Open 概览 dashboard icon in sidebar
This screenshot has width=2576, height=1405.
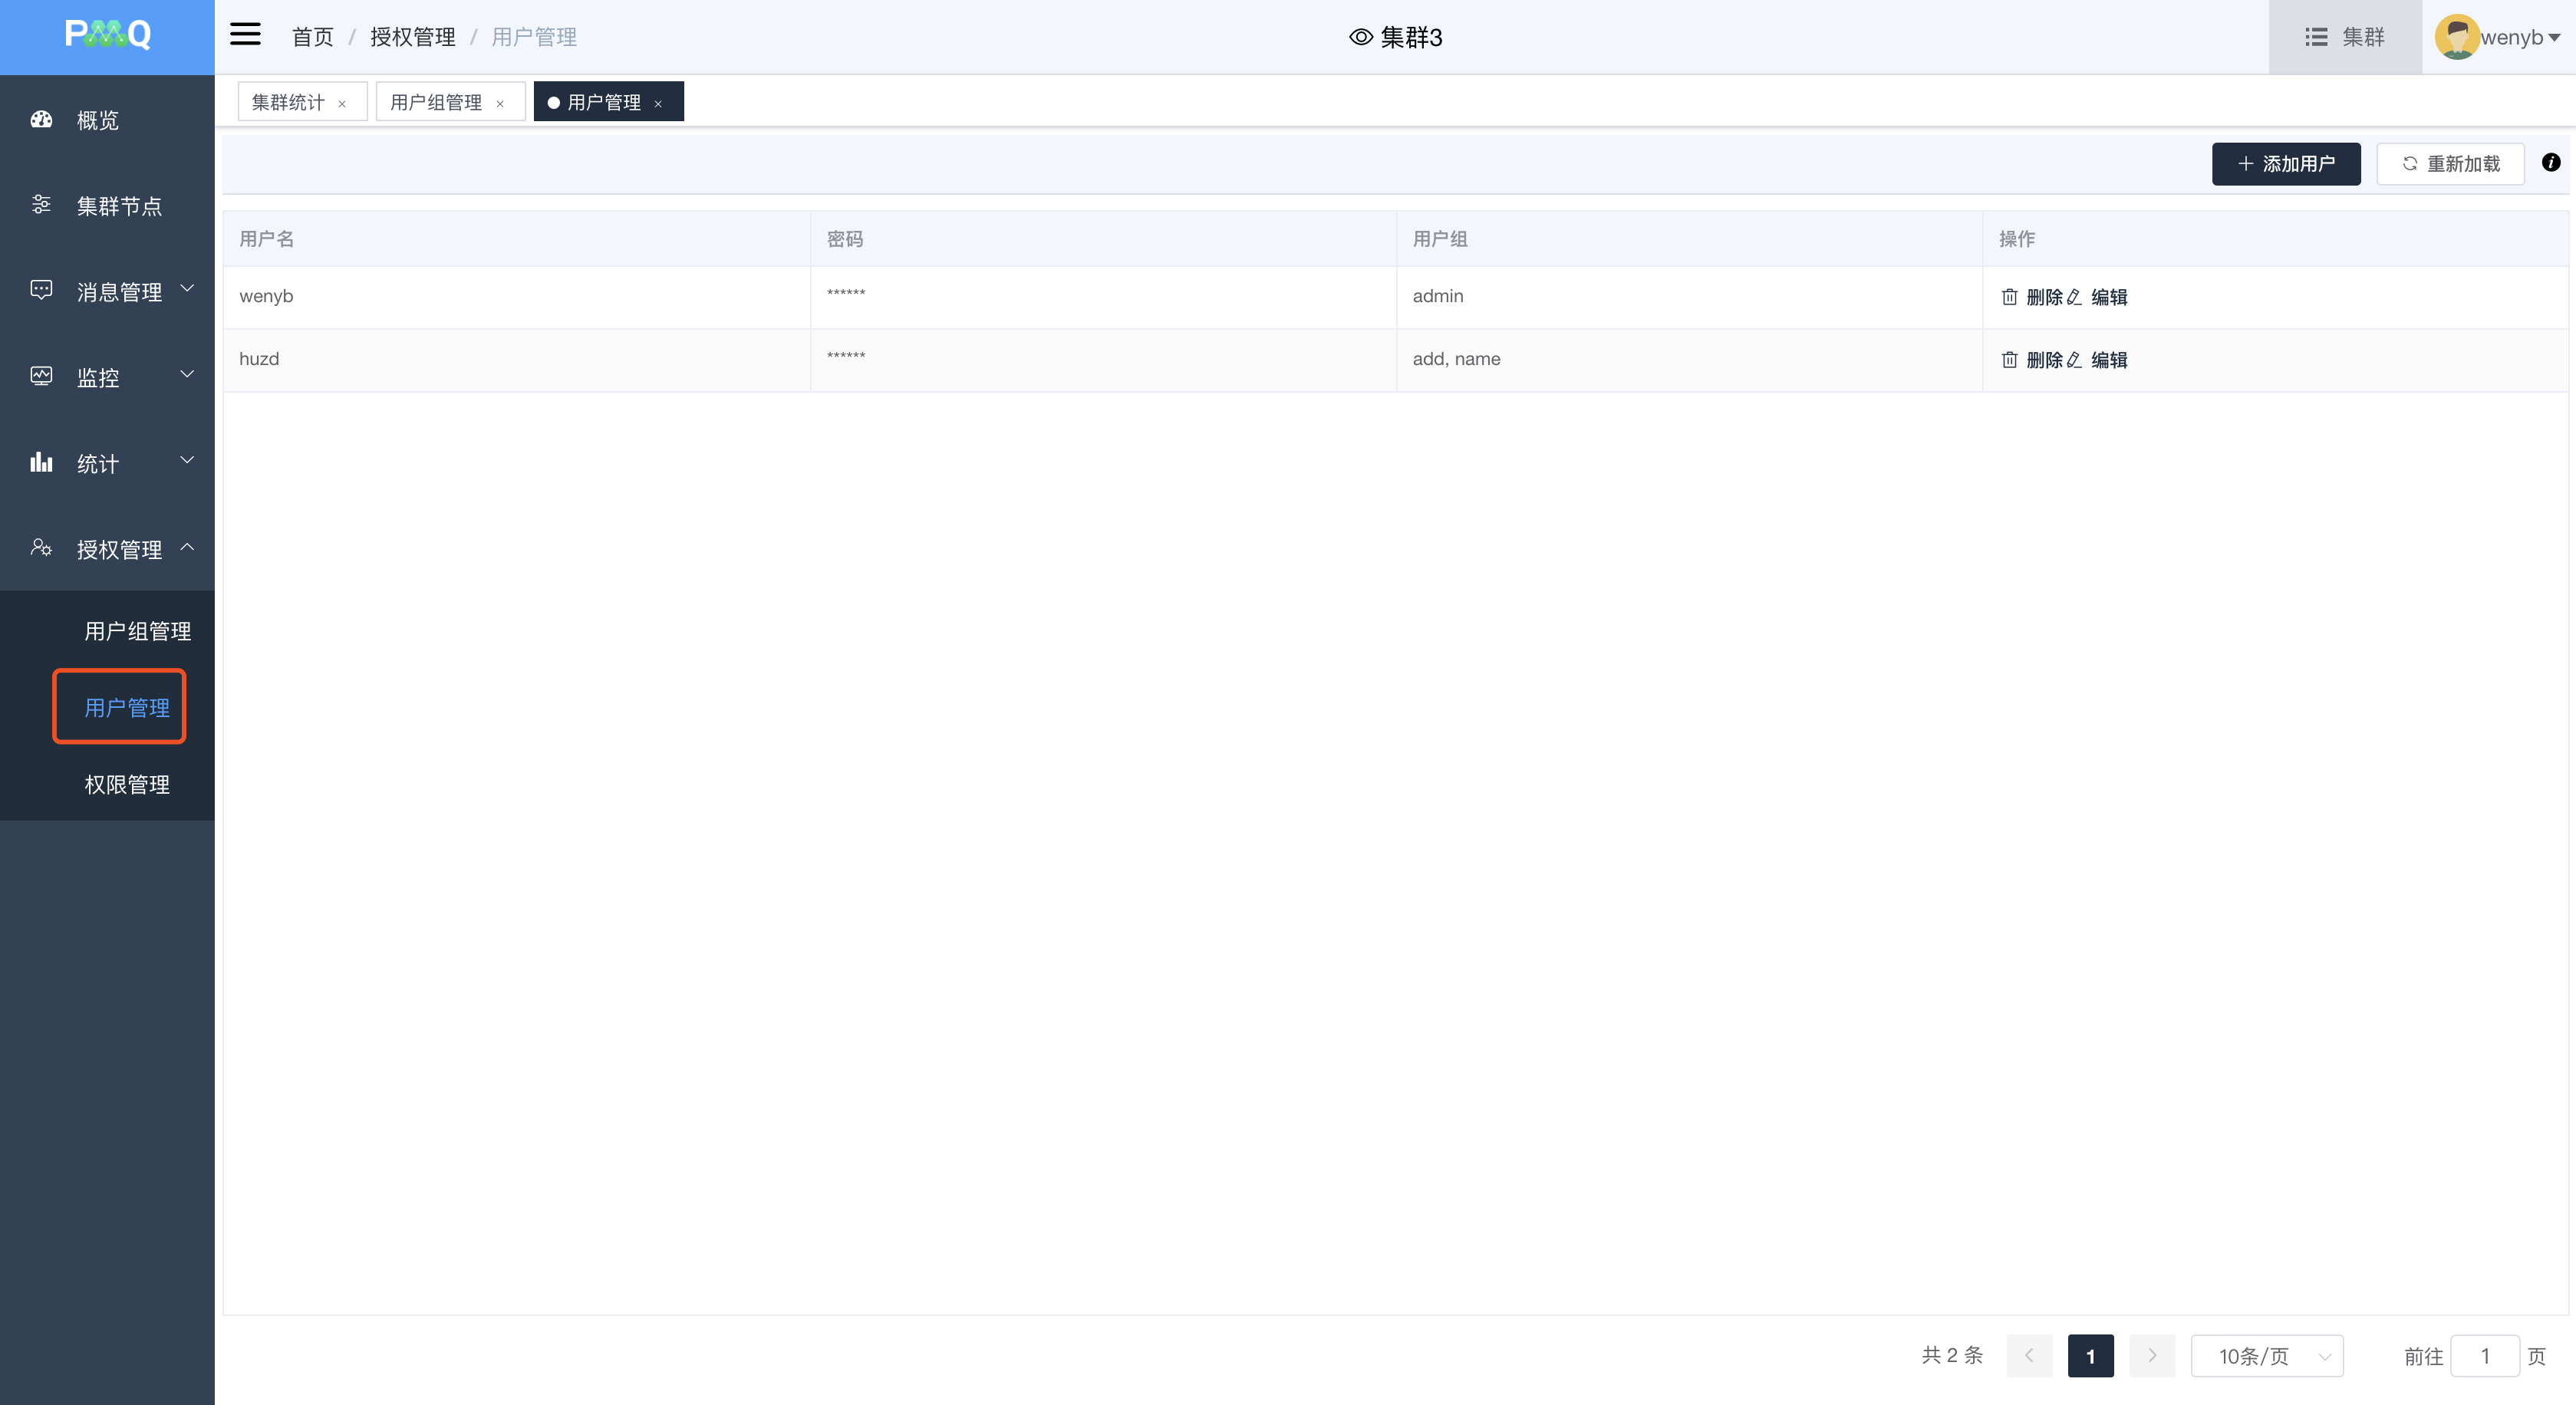click(41, 120)
